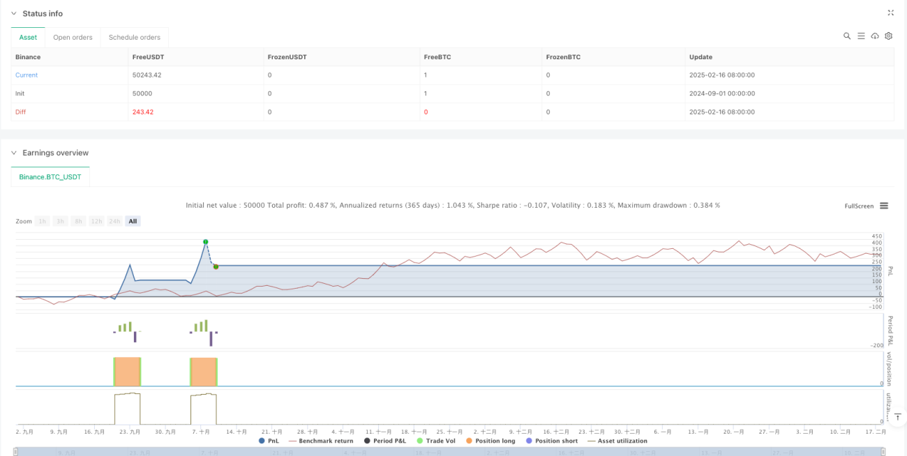The image size is (907, 456).
Task: Open the chart hamburger menu next to FullScreen
Action: pyautogui.click(x=884, y=206)
